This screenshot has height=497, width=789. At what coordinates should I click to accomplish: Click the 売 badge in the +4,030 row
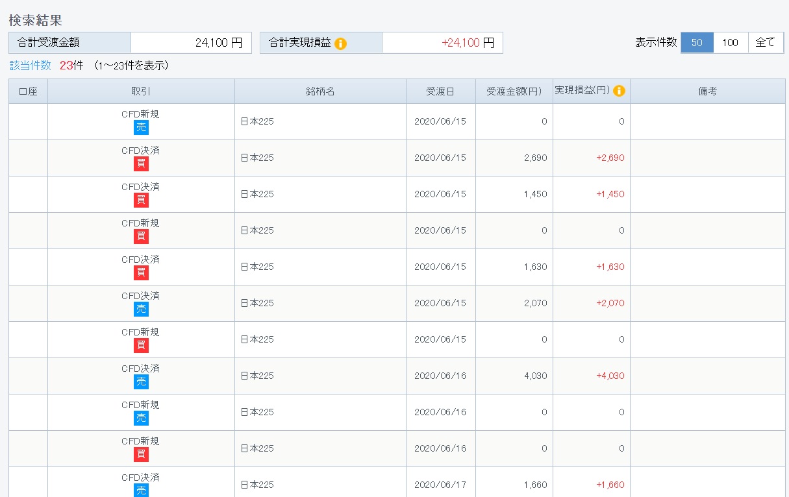pos(141,382)
